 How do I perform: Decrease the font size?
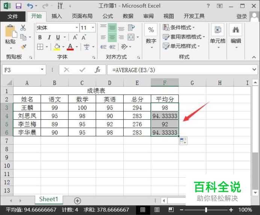(x=84, y=37)
